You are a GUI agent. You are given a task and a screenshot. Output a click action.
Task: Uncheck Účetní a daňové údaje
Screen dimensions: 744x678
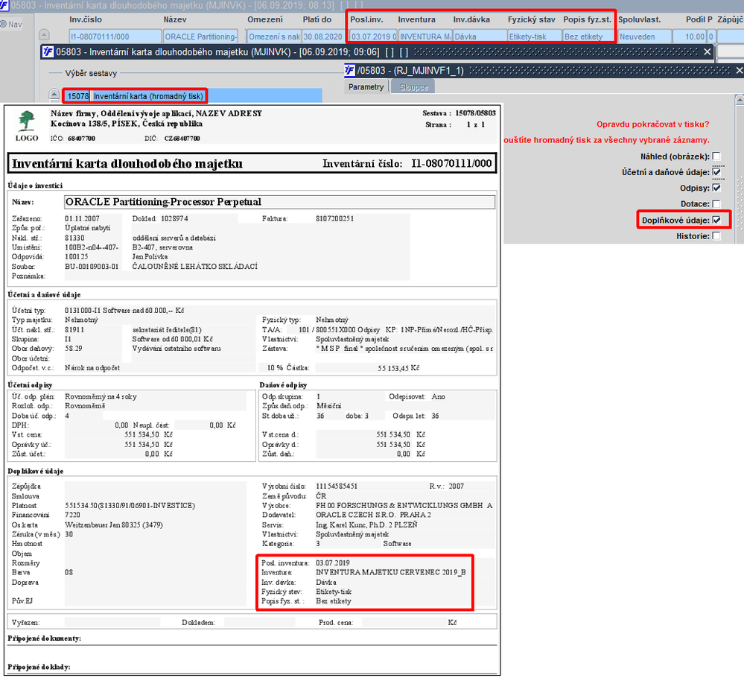pyautogui.click(x=716, y=172)
